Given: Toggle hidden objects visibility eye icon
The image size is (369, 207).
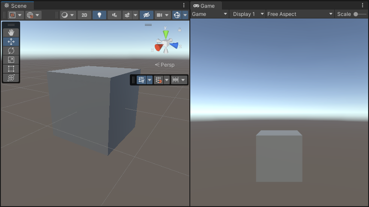Looking at the screenshot, I should pyautogui.click(x=146, y=15).
